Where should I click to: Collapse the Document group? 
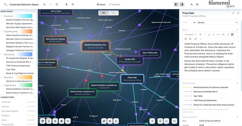point(2,55)
